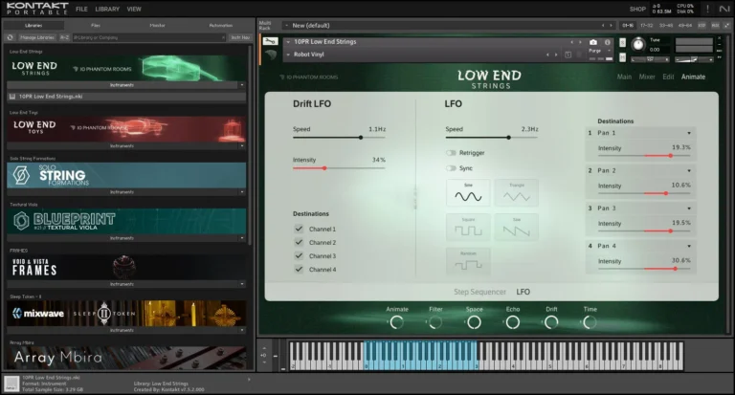Click the Tune knob
The width and height of the screenshot is (735, 395).
pyautogui.click(x=638, y=45)
